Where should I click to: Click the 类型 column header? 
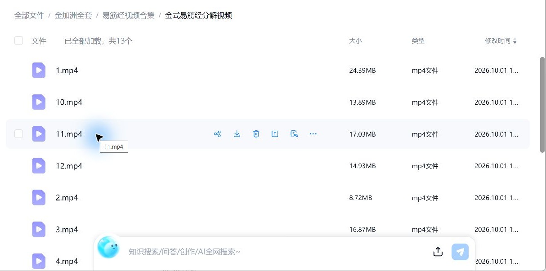(418, 41)
